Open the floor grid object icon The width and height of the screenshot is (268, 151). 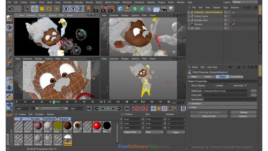[x=156, y=9]
